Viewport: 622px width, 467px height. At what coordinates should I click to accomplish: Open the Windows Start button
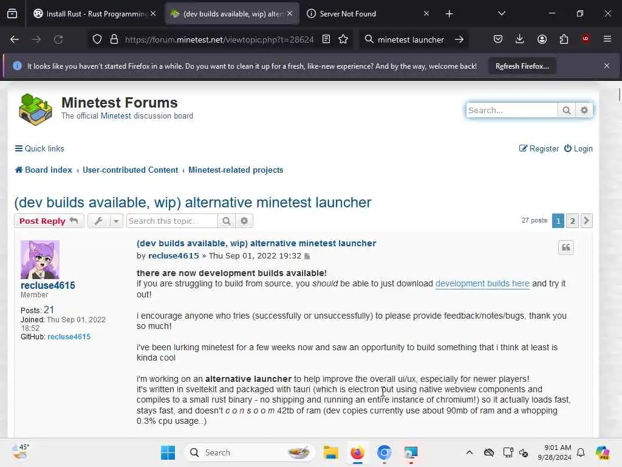click(168, 452)
